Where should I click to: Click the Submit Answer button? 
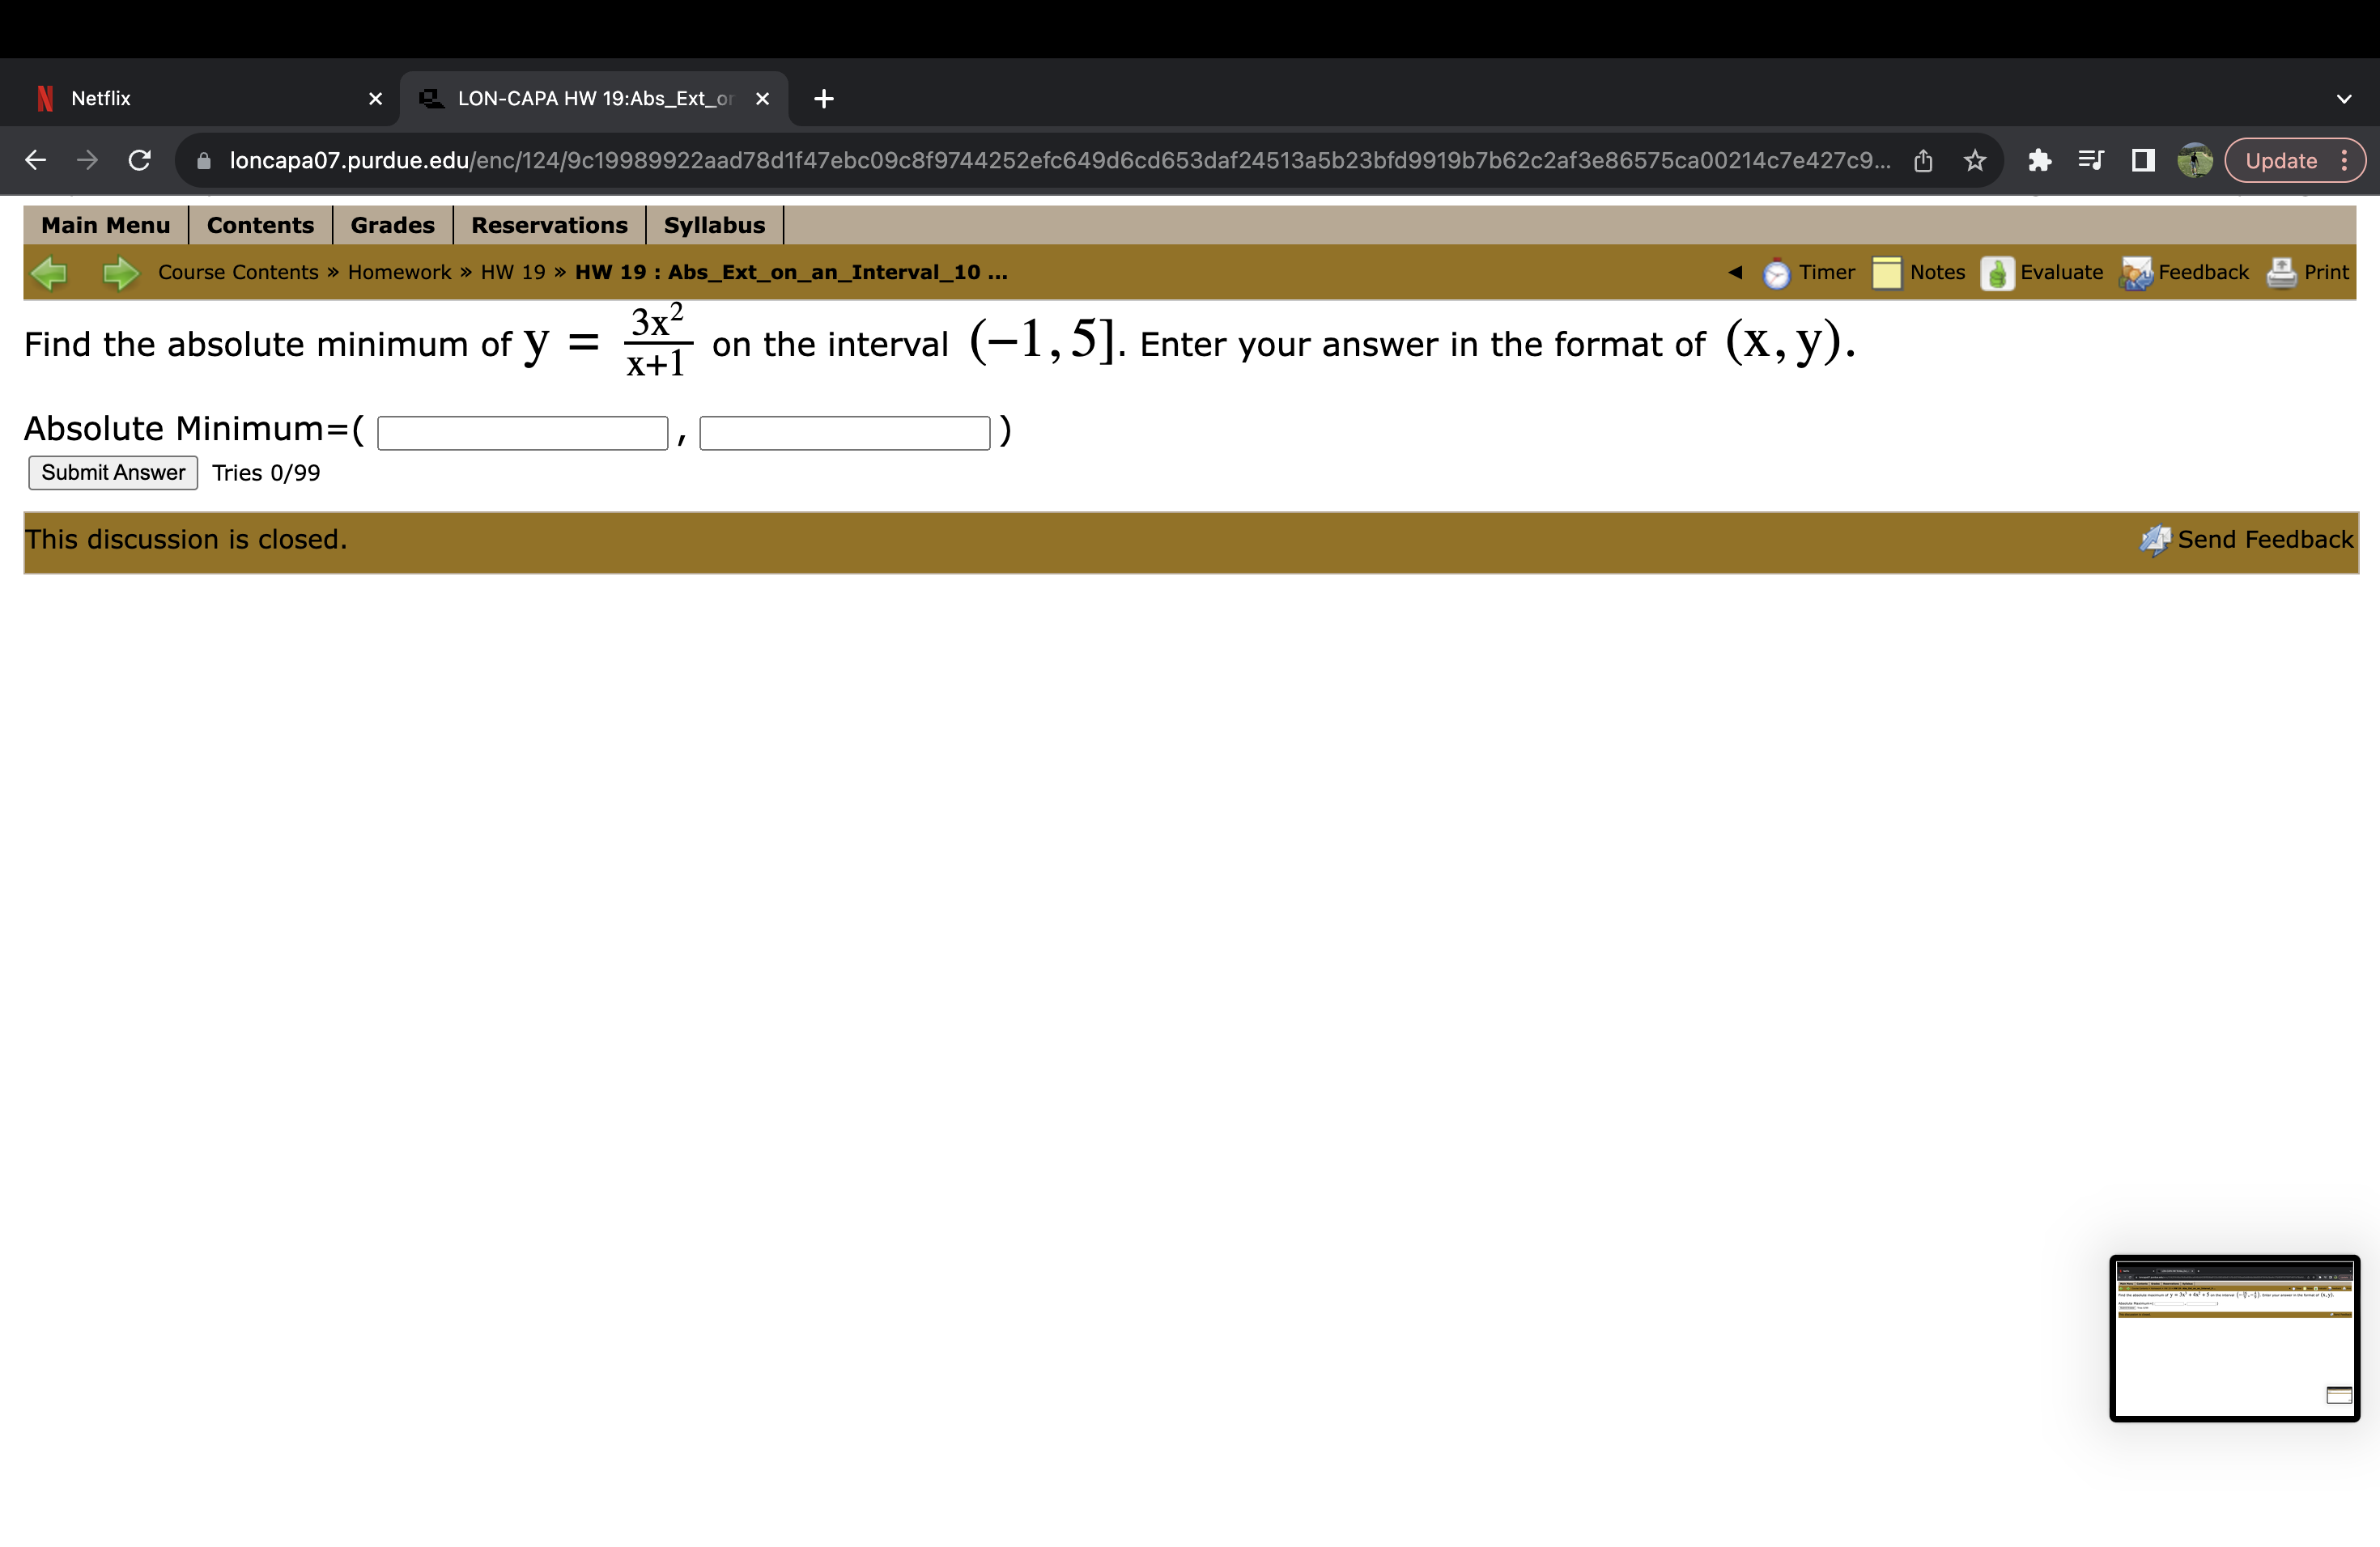pyautogui.click(x=111, y=472)
